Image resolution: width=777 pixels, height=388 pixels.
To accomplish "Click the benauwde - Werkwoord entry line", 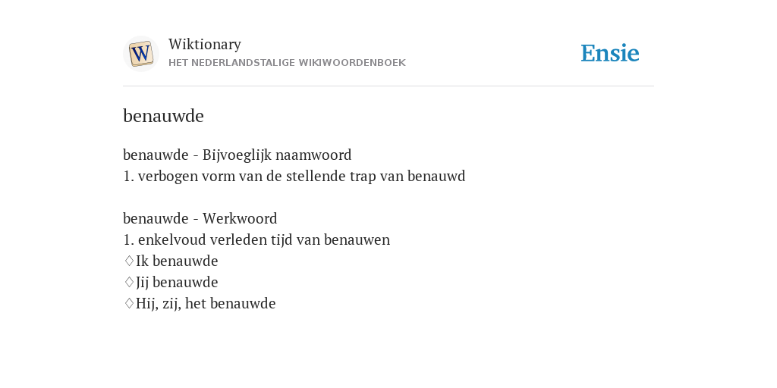I will 200,218.
